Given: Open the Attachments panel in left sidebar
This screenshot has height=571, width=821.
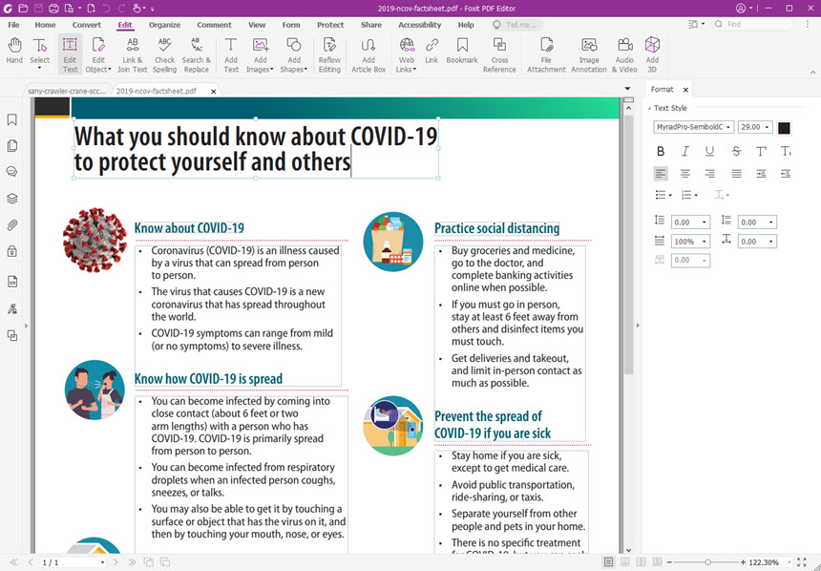Looking at the screenshot, I should (12, 225).
